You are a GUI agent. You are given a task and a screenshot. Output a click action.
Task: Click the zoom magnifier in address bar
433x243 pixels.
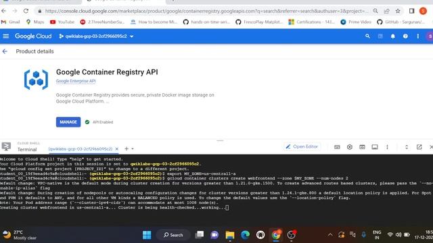click(375, 11)
